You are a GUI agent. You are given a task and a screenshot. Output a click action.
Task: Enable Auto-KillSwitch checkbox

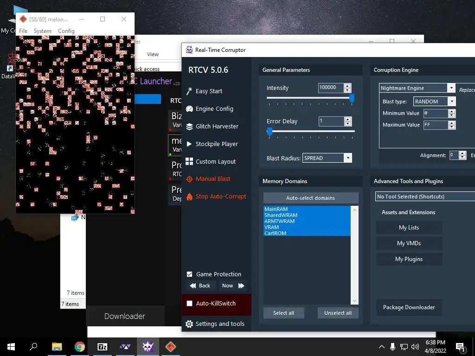[189, 303]
